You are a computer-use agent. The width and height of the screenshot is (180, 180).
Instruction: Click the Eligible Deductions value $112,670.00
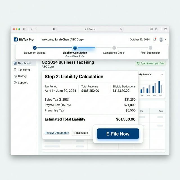coord(121,91)
